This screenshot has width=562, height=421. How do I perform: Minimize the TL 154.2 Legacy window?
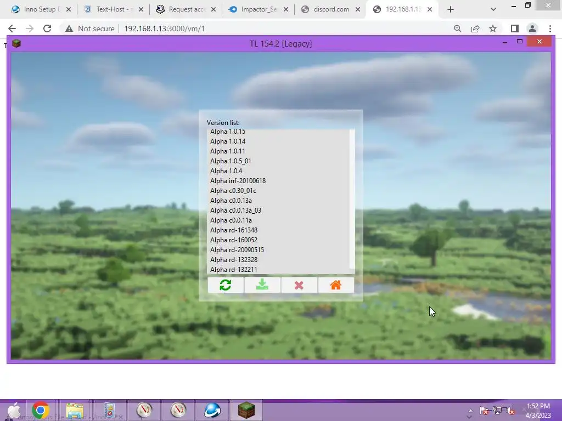505,42
